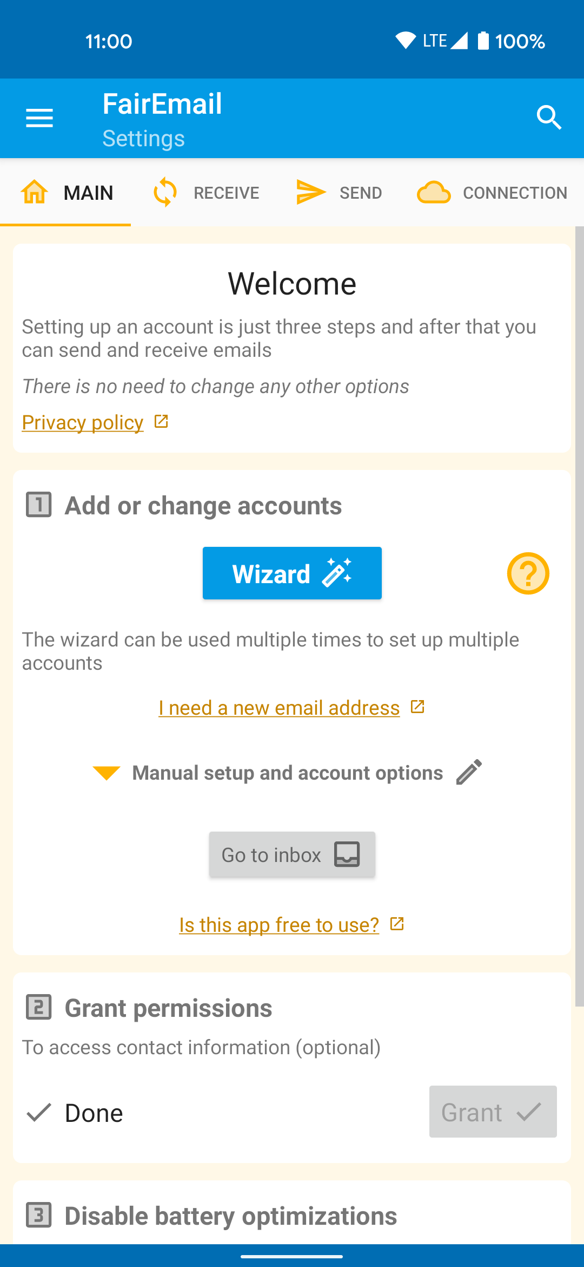Tap the external link icon after Privacy policy
This screenshot has width=584, height=1267.
tap(161, 421)
